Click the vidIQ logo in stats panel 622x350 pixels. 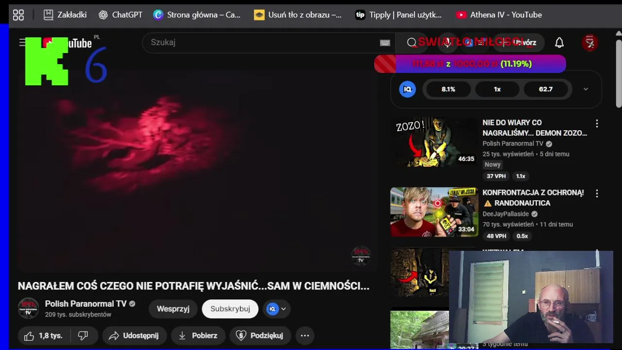(x=408, y=89)
